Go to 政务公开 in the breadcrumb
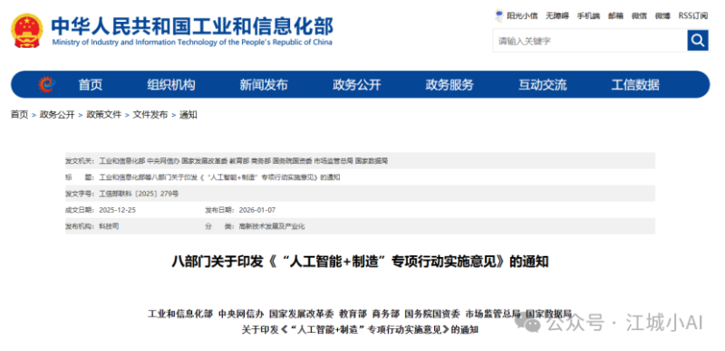 click(57, 115)
